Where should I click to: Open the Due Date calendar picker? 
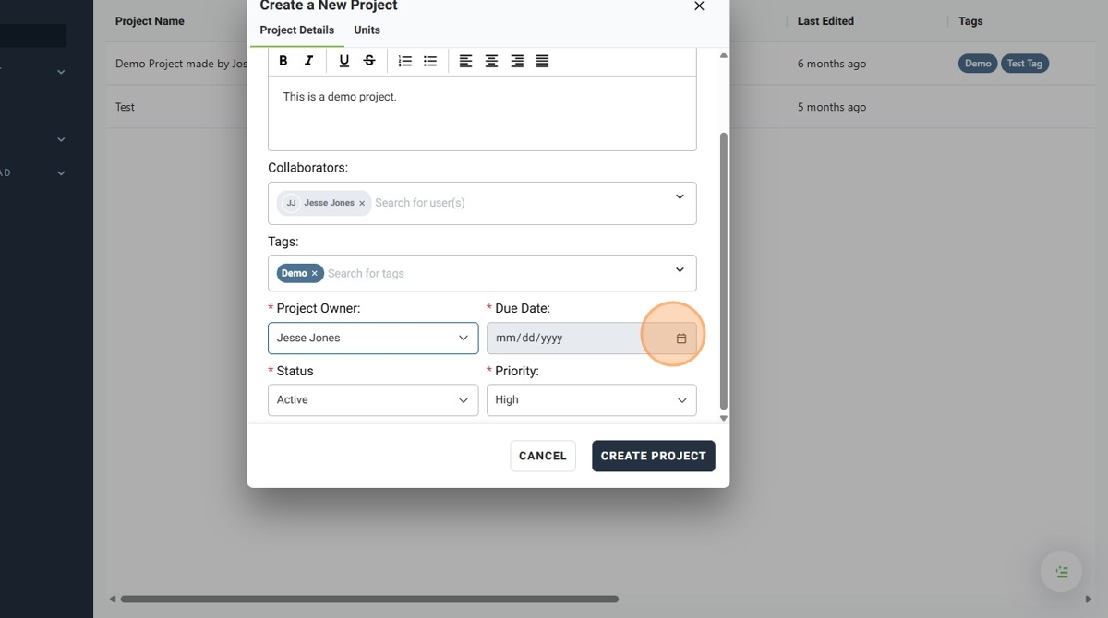tap(681, 339)
